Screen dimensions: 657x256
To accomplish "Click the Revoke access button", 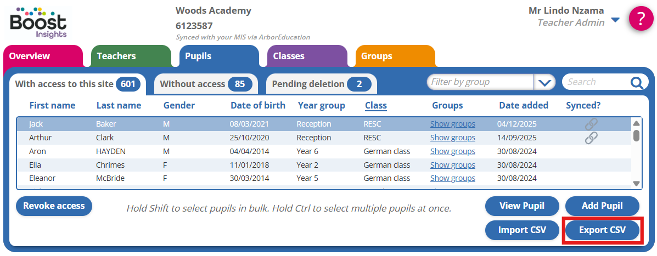I will click(x=54, y=206).
